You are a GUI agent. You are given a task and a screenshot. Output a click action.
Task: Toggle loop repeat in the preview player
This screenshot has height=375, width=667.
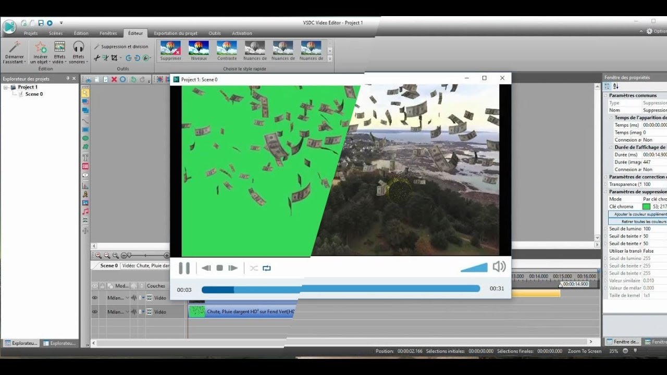point(267,268)
